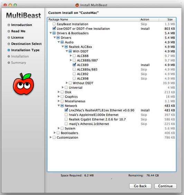Click the Introduction step bullet icon
Image resolution: width=184 pixels, height=195 pixels.
9,25
